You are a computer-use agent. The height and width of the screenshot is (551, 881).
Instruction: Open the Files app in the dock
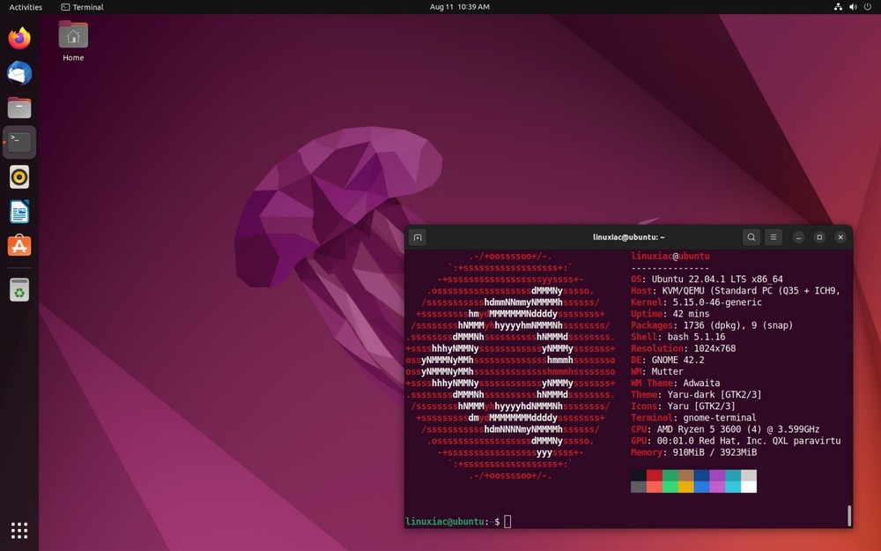point(19,108)
